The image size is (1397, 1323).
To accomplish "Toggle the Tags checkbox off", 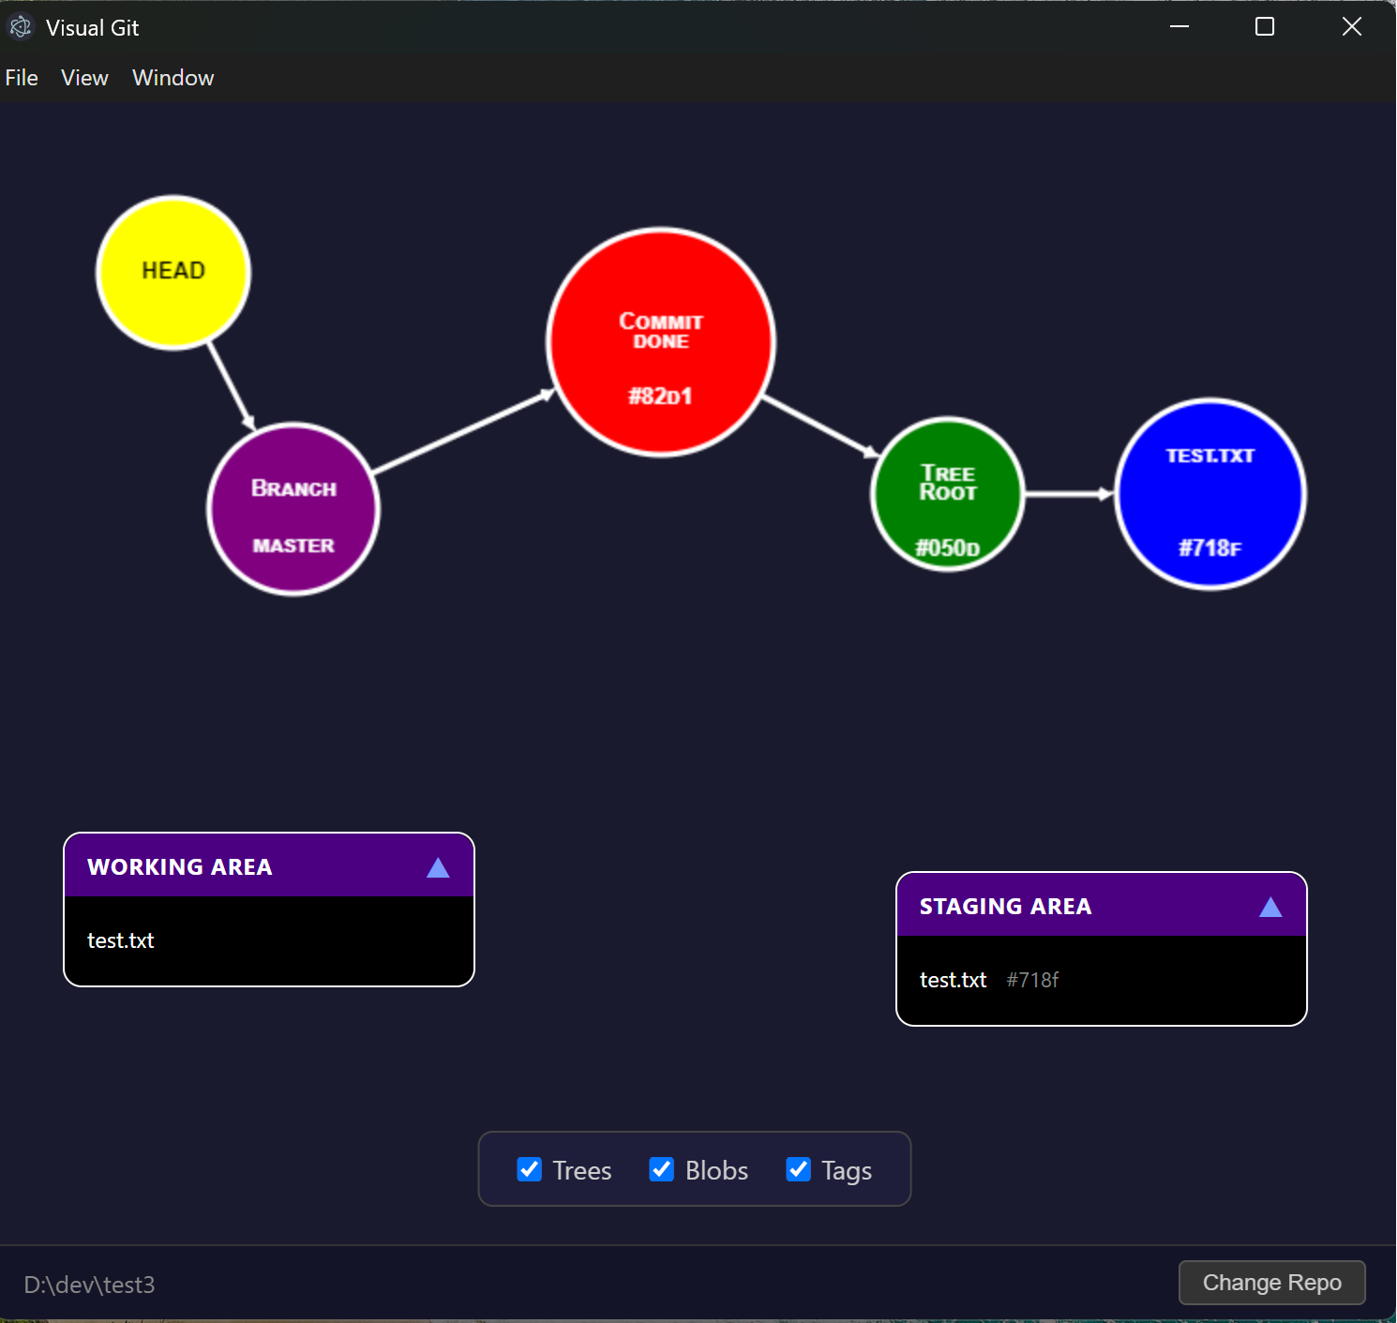I will [798, 1169].
